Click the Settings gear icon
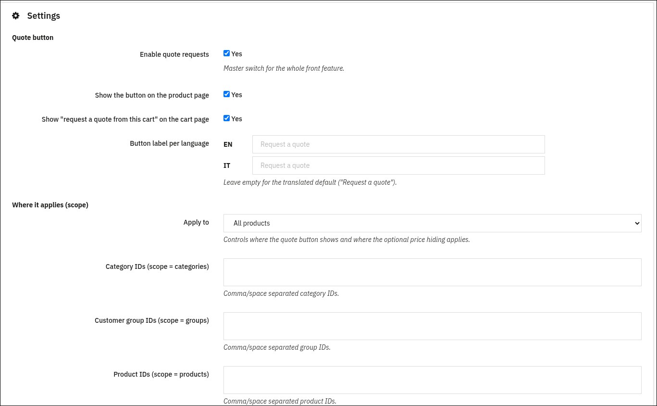The width and height of the screenshot is (657, 406). pyautogui.click(x=16, y=16)
